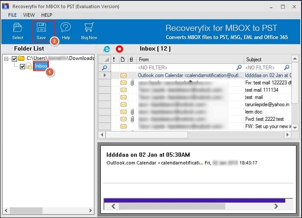This screenshot has height=218, width=302.
Task: Select 'test mail 111134' subject cell
Action: (268, 90)
